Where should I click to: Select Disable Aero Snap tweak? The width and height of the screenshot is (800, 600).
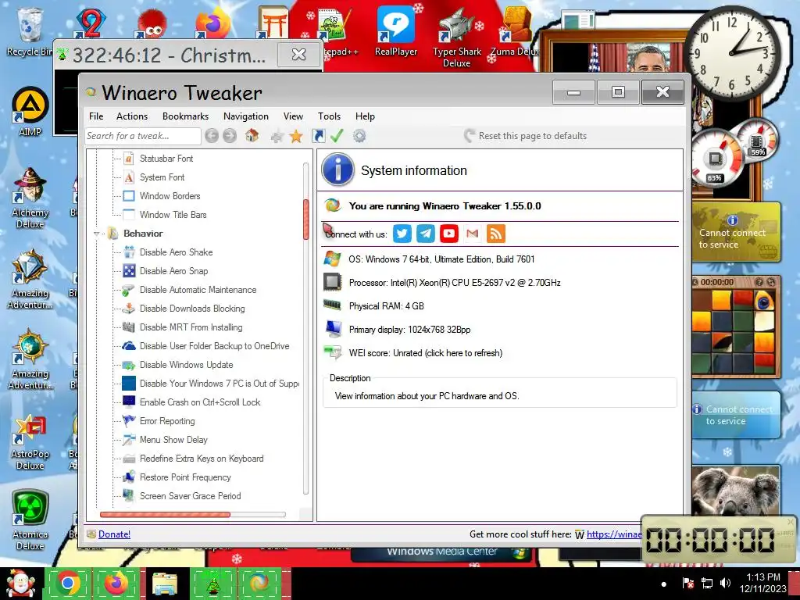[174, 271]
